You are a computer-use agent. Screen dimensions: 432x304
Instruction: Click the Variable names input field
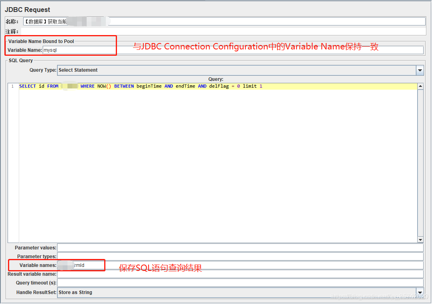tap(240, 265)
